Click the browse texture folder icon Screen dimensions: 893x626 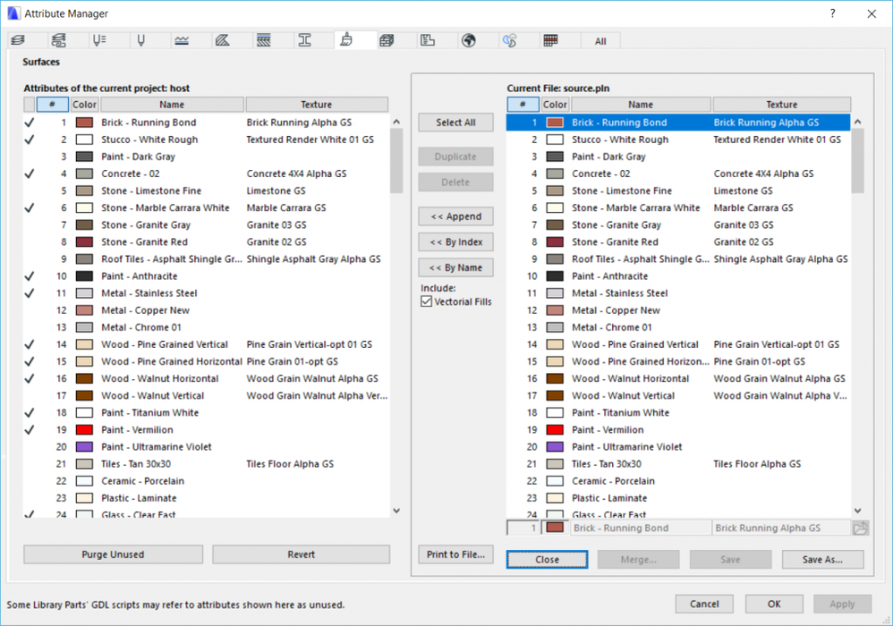(x=861, y=529)
